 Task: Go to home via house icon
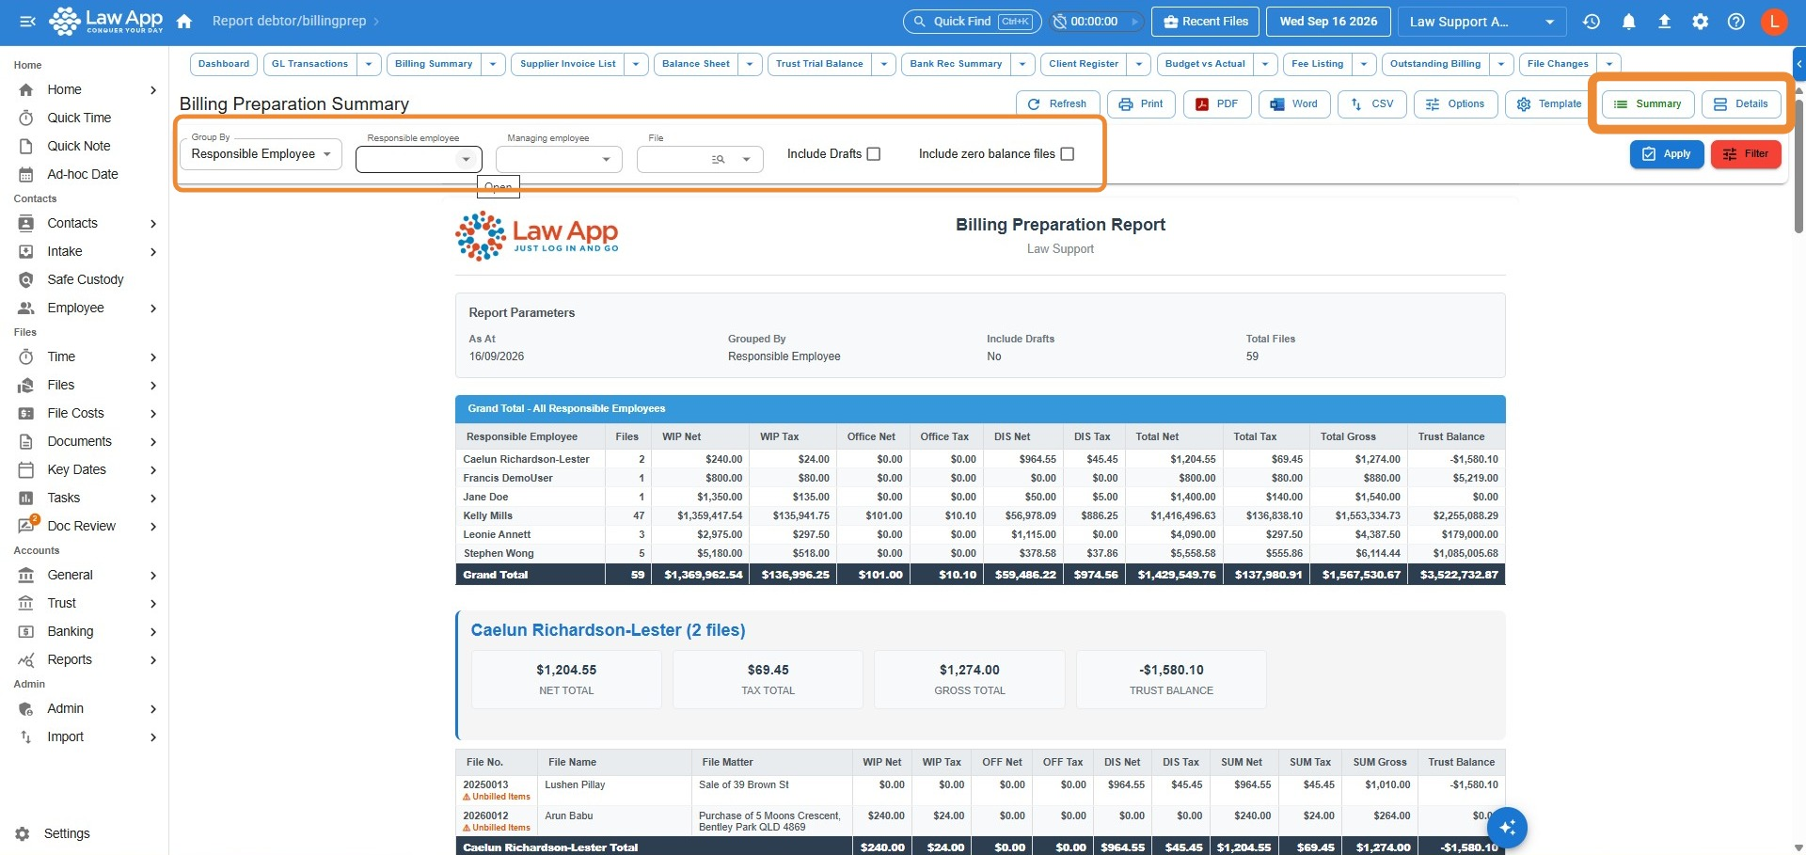(184, 21)
